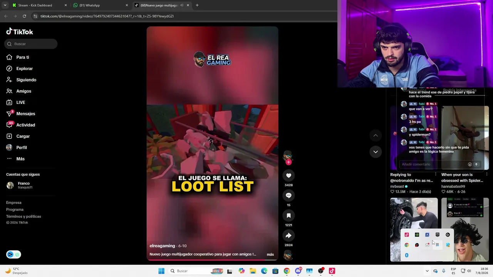Open Microsoft Edge from the taskbar
Screen dimensions: 493x277
(x=264, y=271)
